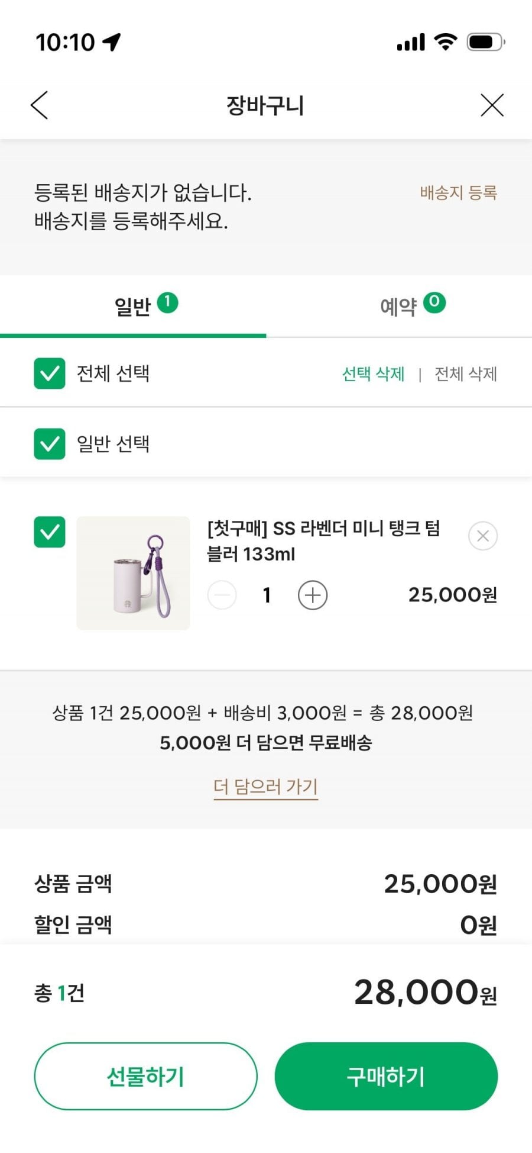
Task: Remove tumbler item with circled X
Action: 482,536
